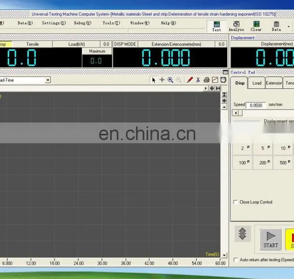294x279 pixels.
Task: Click the graph scrollbar down arrow
Action: click(x=224, y=255)
